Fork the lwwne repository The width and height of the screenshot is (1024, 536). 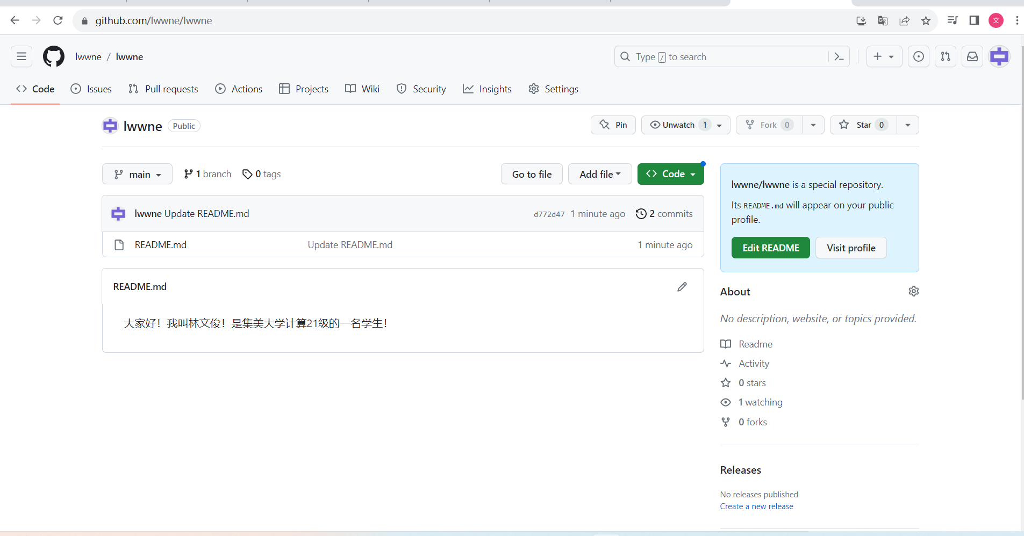[769, 125]
